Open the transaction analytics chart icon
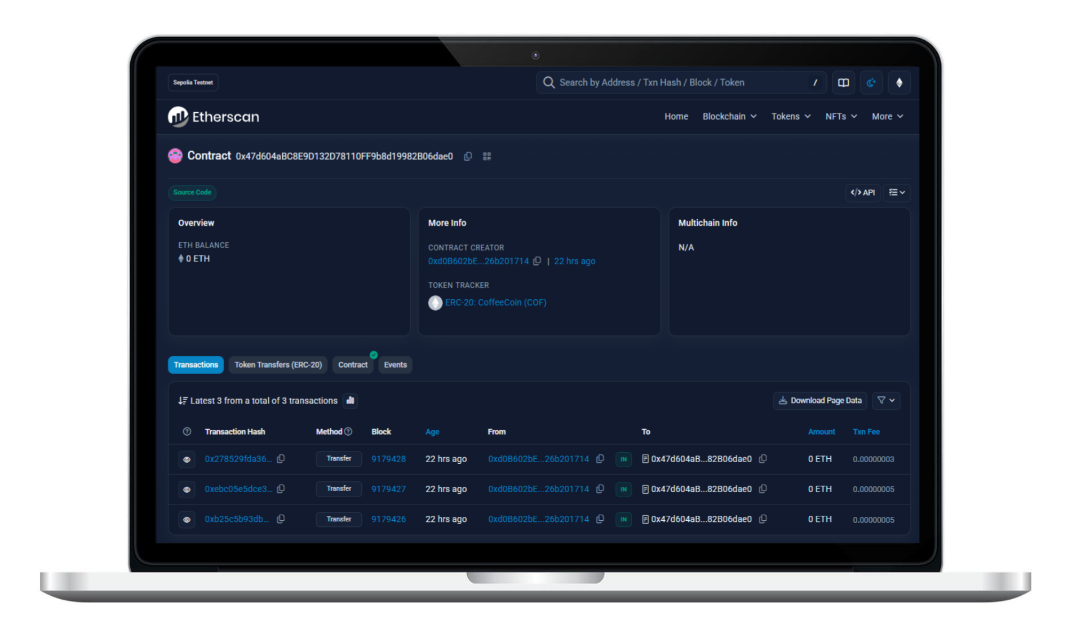The width and height of the screenshot is (1068, 642). tap(351, 400)
